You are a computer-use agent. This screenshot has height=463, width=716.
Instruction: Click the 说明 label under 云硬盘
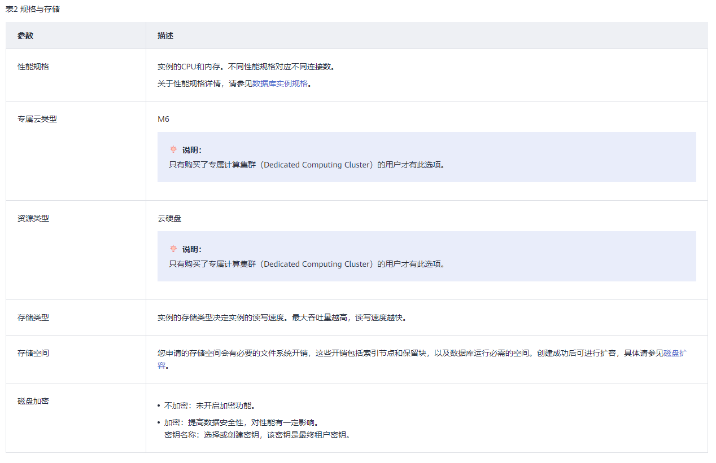pos(192,249)
